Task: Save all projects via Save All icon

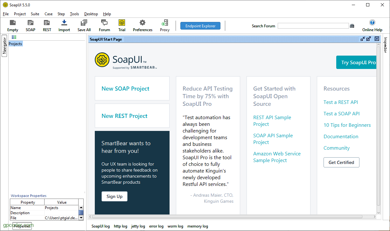Action: [84, 25]
